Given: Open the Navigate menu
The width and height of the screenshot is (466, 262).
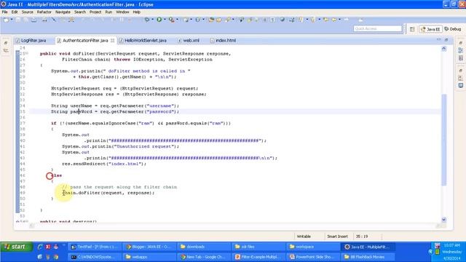Looking at the screenshot, I should [63, 12].
